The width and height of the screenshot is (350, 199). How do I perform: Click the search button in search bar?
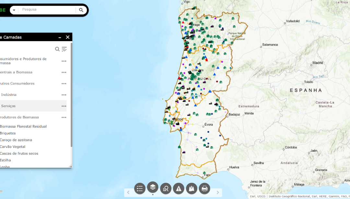pos(81,10)
